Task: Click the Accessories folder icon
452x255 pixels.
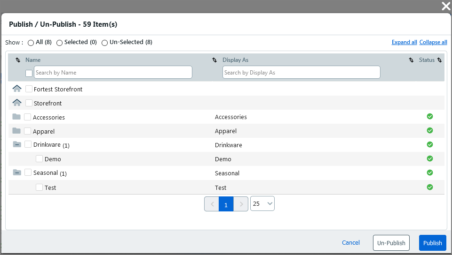Action: (x=16, y=117)
